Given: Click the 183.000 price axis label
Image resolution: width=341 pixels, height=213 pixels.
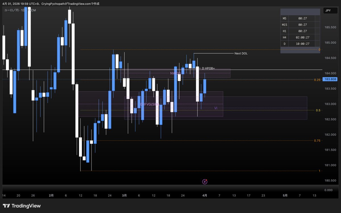Looking at the screenshot, I should pyautogui.click(x=331, y=104).
